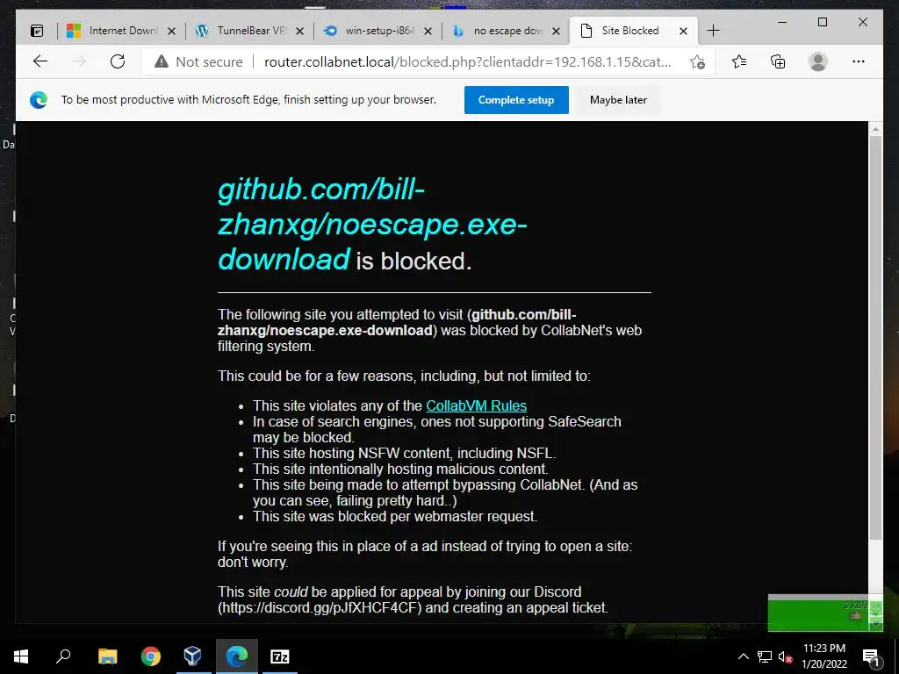Image resolution: width=899 pixels, height=674 pixels.
Task: Open the Favorites list
Action: point(739,61)
